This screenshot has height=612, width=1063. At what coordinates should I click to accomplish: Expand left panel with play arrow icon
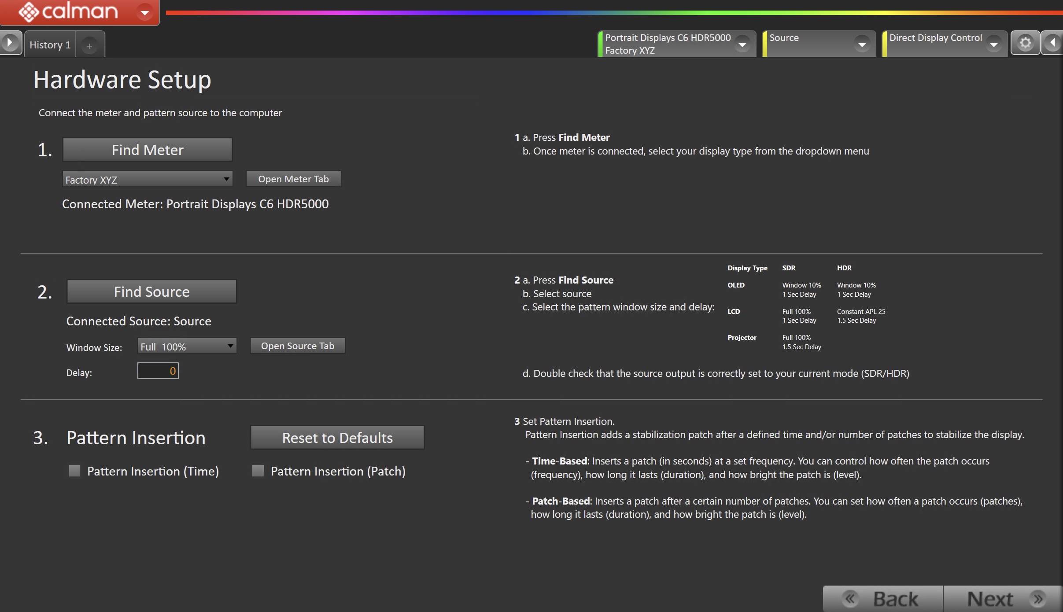pos(10,43)
